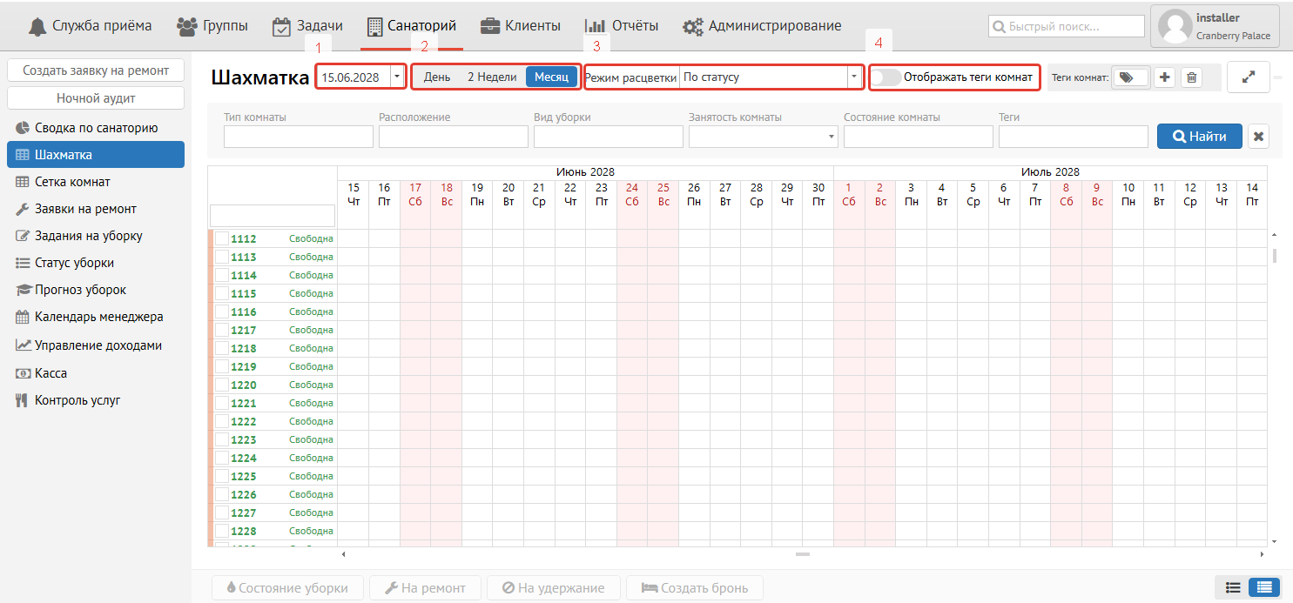This screenshot has width=1293, height=603.
Task: Open the room tags icon button
Action: tap(1130, 77)
